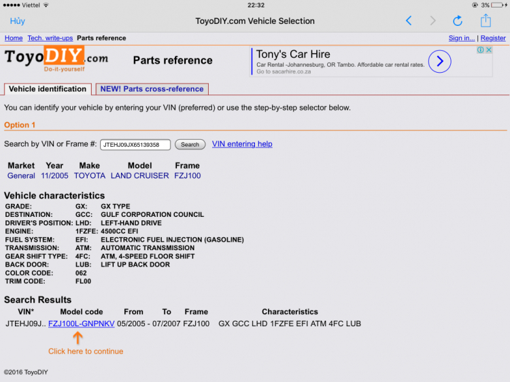Click the GX GCC LHD characteristics cell
This screenshot has height=382, width=510.
click(290, 324)
